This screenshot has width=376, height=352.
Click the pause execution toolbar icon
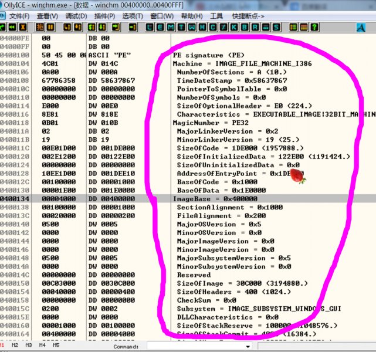[x=50, y=27]
